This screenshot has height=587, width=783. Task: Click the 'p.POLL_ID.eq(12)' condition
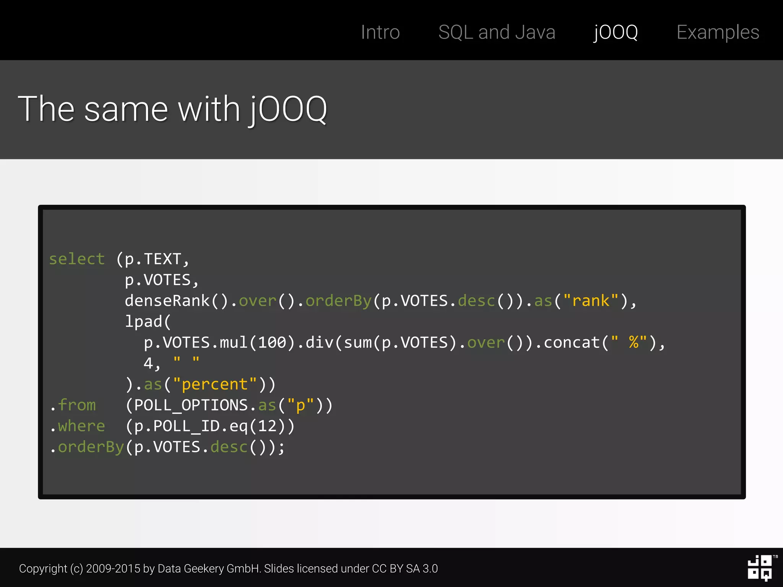point(210,426)
